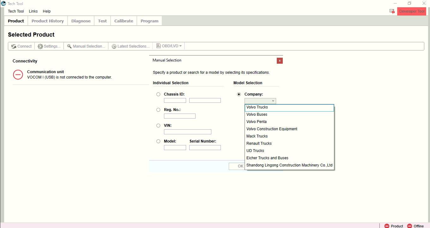Click the message notification icon top right
This screenshot has width=430, height=228.
pos(391,10)
